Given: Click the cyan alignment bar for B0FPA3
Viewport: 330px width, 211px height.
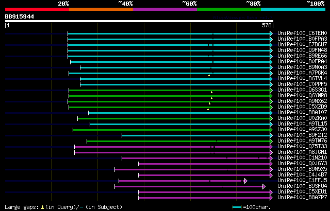Looking at the screenshot, I should [169, 39].
